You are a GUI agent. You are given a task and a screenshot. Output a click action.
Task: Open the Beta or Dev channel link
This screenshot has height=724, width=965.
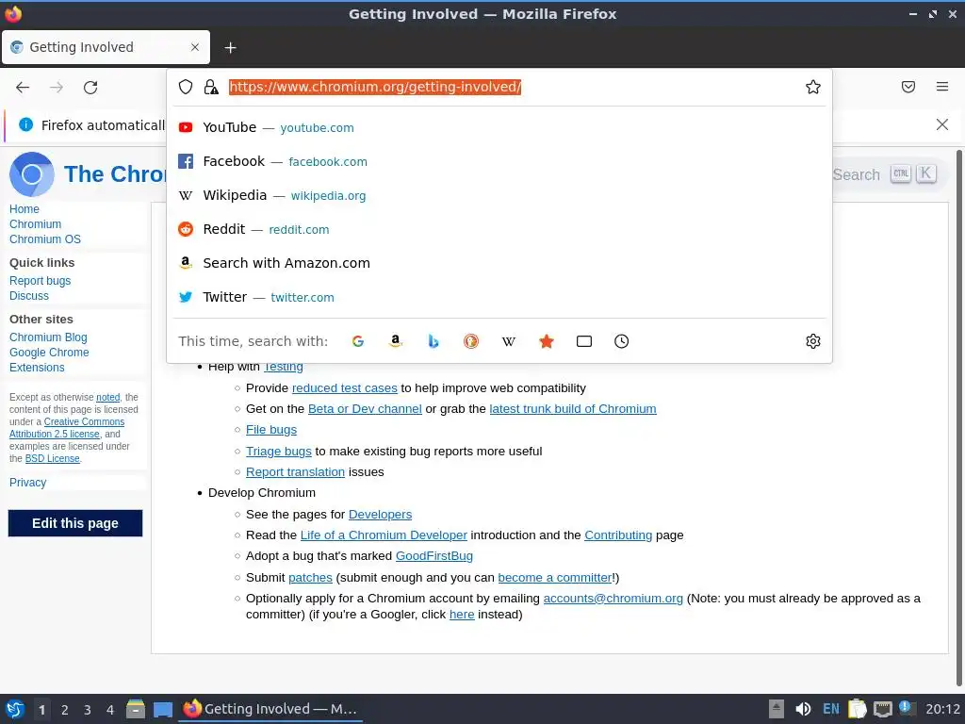[365, 409]
